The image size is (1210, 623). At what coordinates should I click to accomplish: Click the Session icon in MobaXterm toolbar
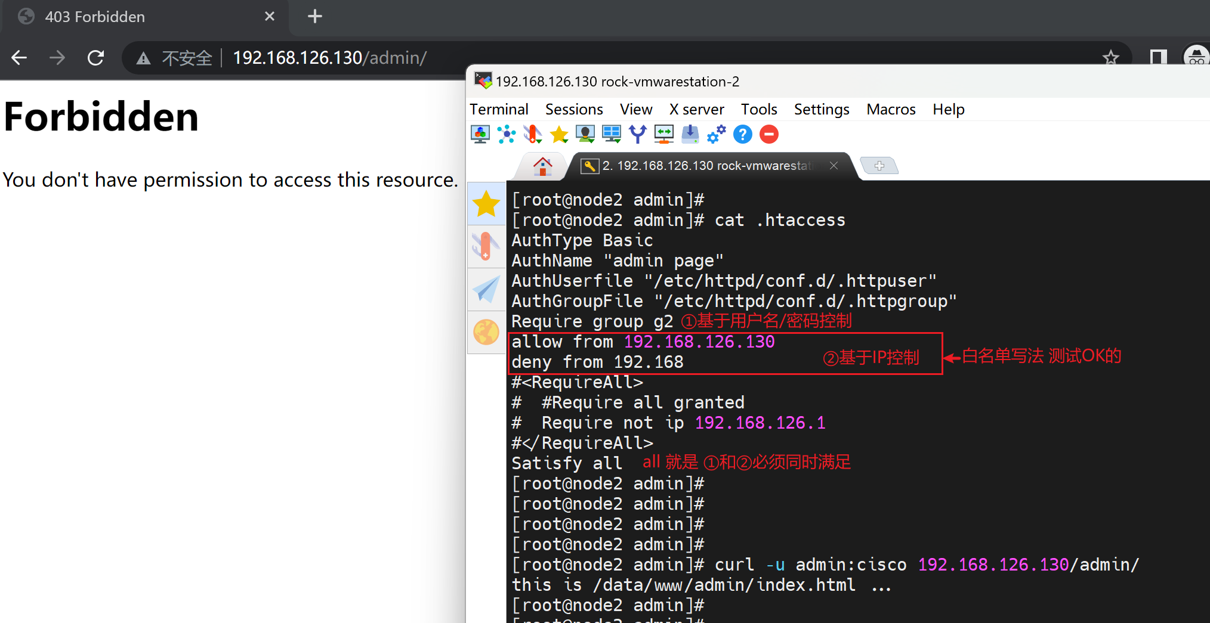point(480,134)
